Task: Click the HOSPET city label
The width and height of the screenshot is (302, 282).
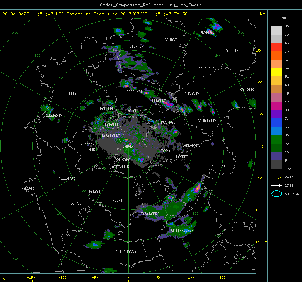Action: point(182,157)
